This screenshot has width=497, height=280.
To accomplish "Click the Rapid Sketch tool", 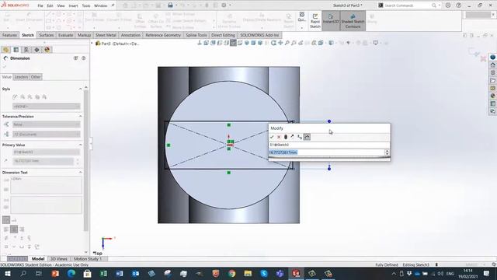I will pos(315,21).
